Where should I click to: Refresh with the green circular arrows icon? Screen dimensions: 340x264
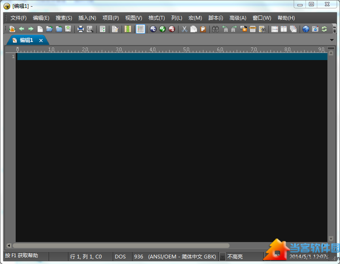[x=324, y=29]
